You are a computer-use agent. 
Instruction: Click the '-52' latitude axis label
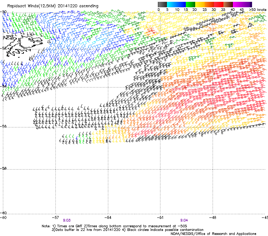(3, 48)
